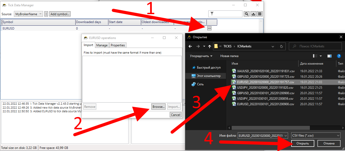Expand the Упорядочить menu

point(201,56)
